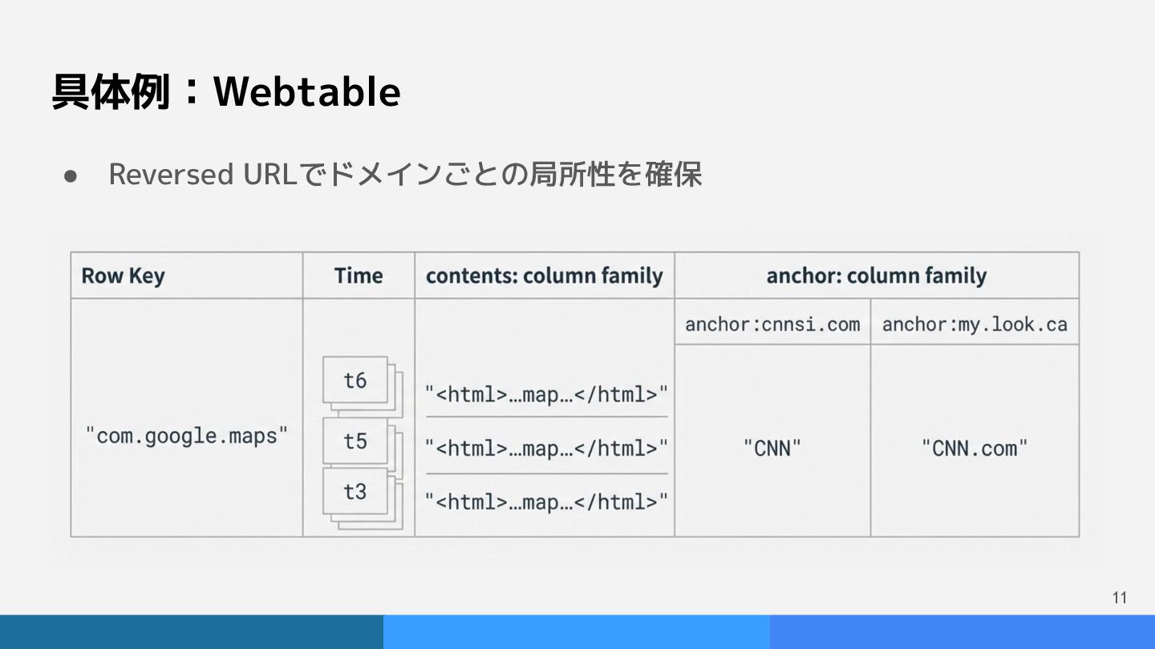Click the bullet point before Reversed URL
This screenshot has height=649, width=1155.
(x=70, y=175)
